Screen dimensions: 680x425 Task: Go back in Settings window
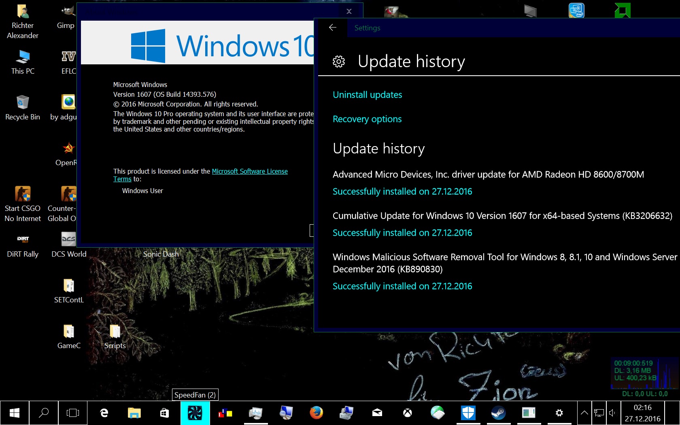(333, 28)
